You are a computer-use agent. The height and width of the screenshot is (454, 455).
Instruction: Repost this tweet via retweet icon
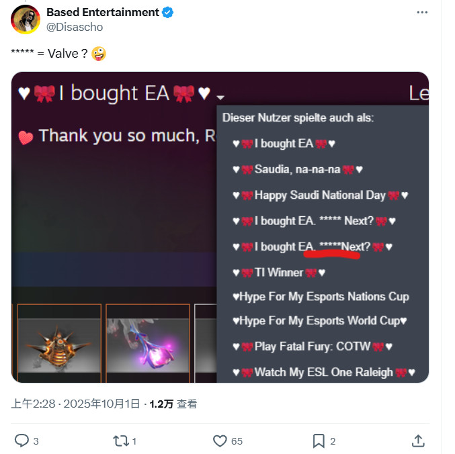(x=120, y=441)
